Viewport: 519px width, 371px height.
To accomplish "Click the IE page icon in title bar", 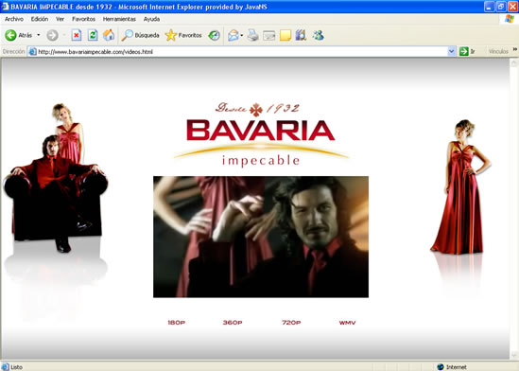I will [x=5, y=7].
